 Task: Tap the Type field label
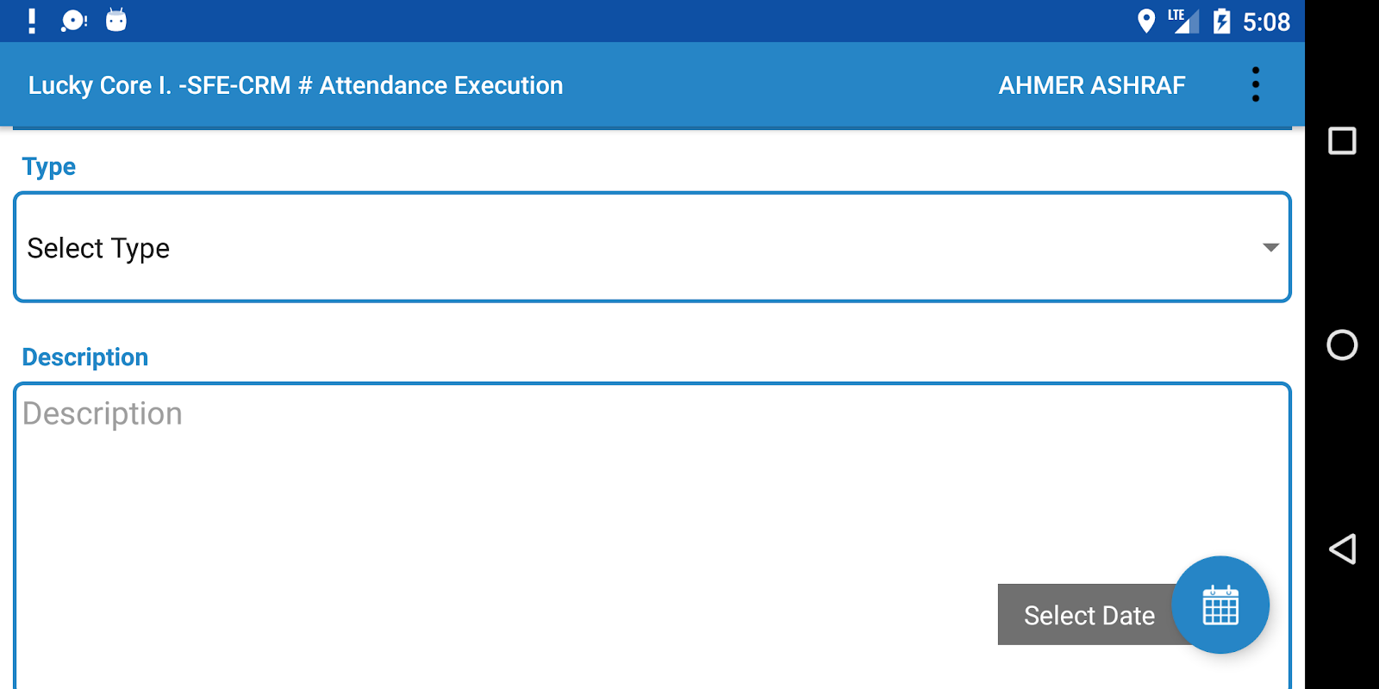[49, 166]
